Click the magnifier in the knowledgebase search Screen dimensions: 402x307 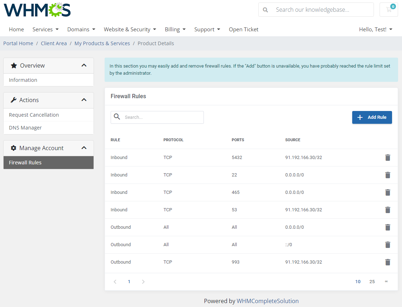coord(266,9)
